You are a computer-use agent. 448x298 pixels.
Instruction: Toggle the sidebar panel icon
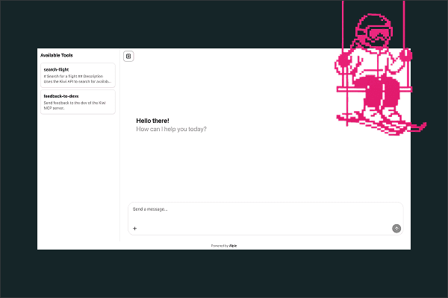(128, 56)
